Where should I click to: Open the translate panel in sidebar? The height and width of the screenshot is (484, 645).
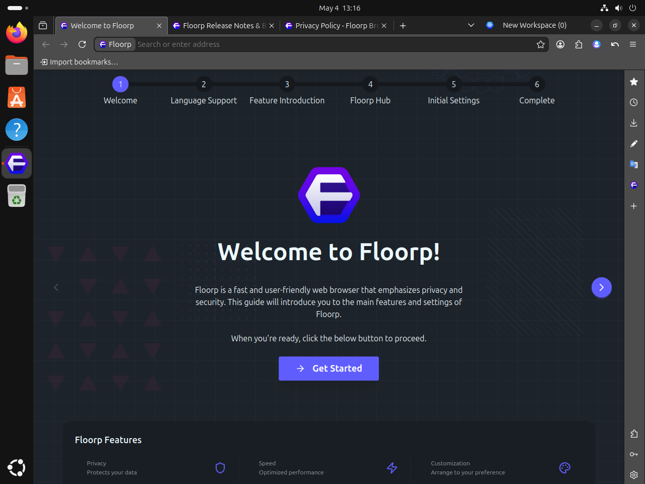[x=634, y=164]
